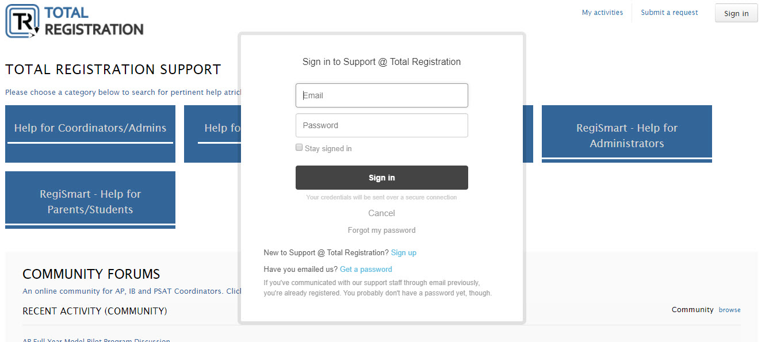This screenshot has height=342, width=769.
Task: Select the Password field
Action: [x=382, y=125]
